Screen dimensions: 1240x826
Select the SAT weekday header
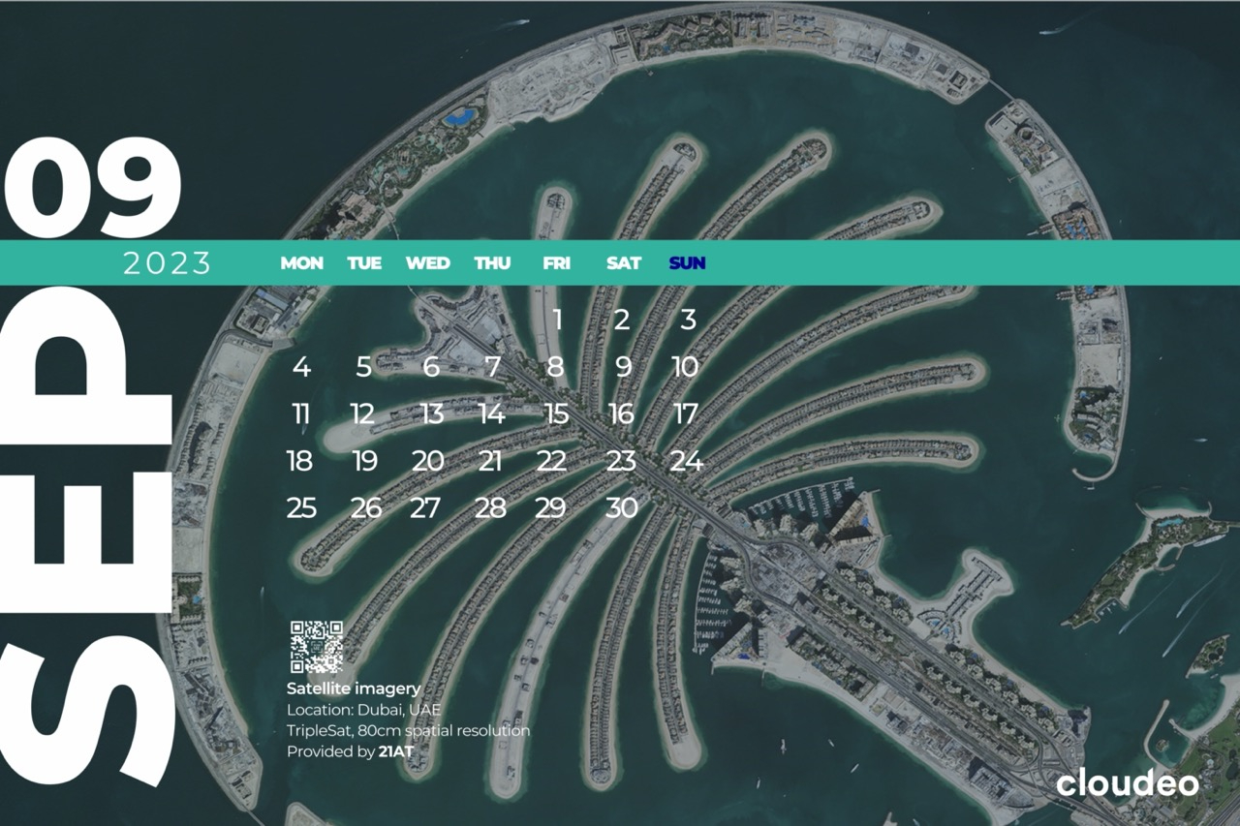pyautogui.click(x=624, y=263)
